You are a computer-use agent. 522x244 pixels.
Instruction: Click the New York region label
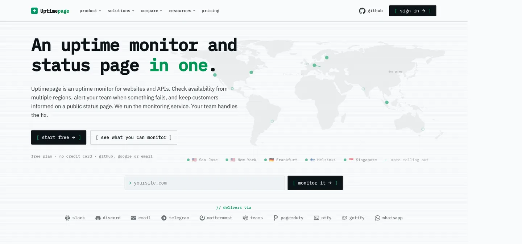pos(247,160)
